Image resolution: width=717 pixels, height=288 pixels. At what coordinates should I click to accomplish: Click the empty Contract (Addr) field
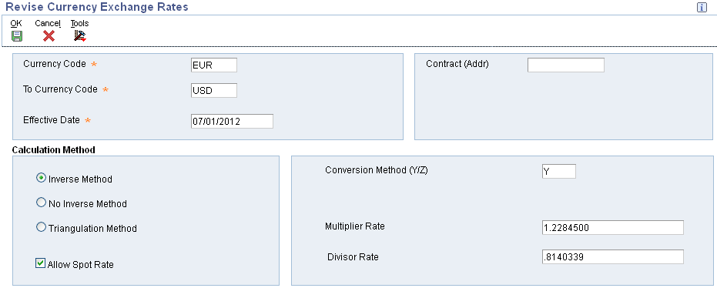click(x=566, y=65)
